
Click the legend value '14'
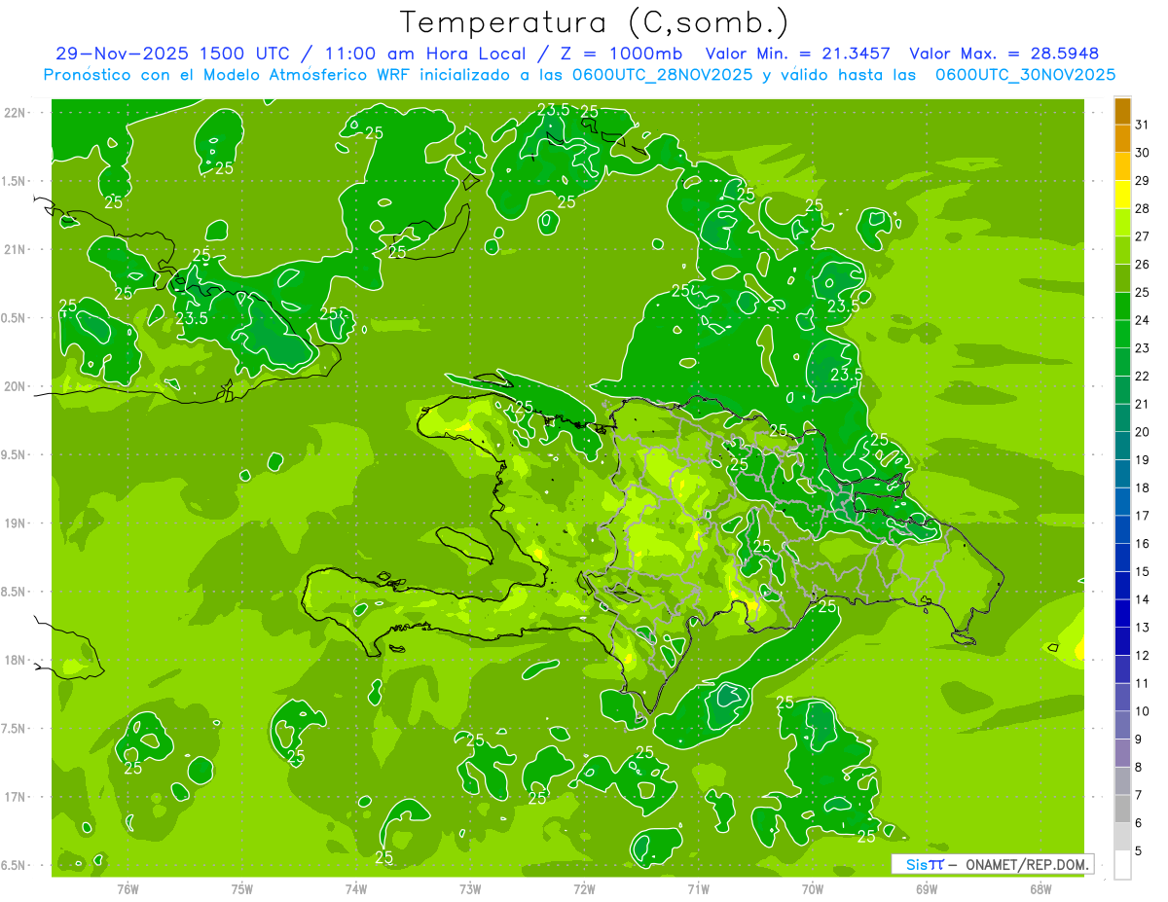point(1143,599)
